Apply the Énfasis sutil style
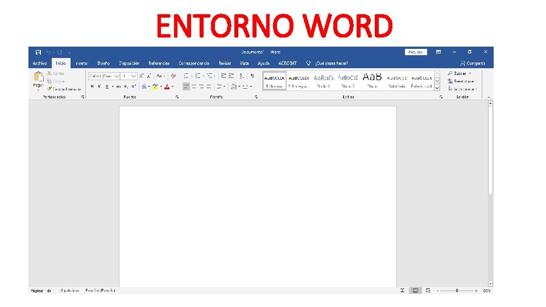The height and width of the screenshot is (307, 546). 421,81
